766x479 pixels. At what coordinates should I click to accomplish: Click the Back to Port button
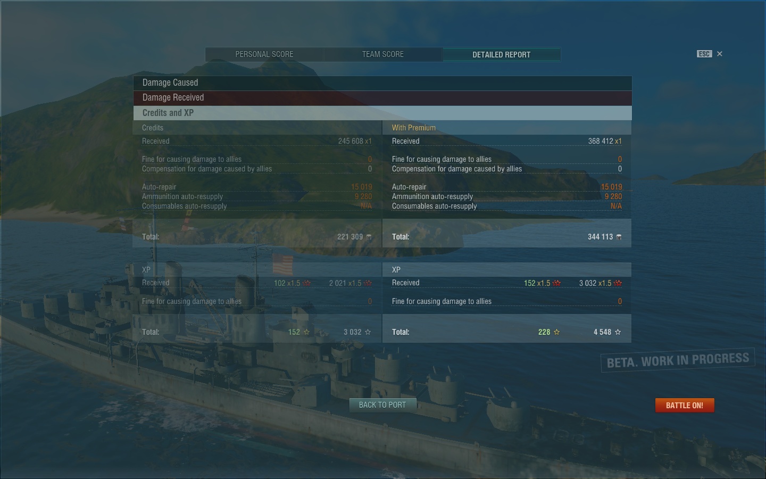pyautogui.click(x=382, y=405)
